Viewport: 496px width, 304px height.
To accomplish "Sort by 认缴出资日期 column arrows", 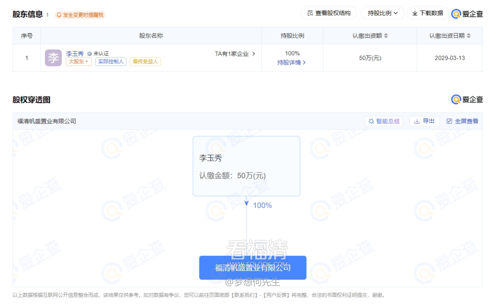I will pyautogui.click(x=468, y=36).
